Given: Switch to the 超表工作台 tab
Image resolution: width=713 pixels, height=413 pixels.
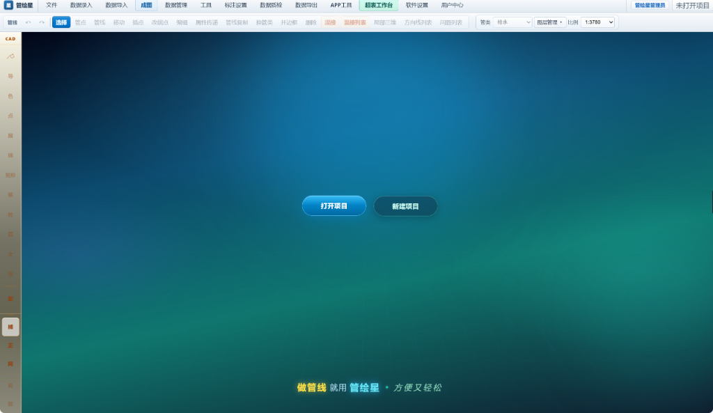Looking at the screenshot, I should 379,6.
